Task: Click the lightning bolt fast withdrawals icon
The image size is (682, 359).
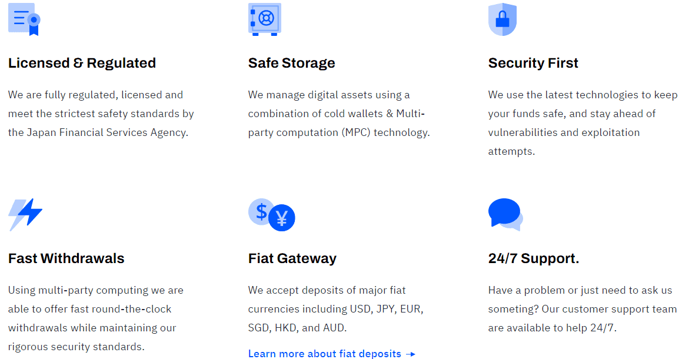Action: point(25,215)
